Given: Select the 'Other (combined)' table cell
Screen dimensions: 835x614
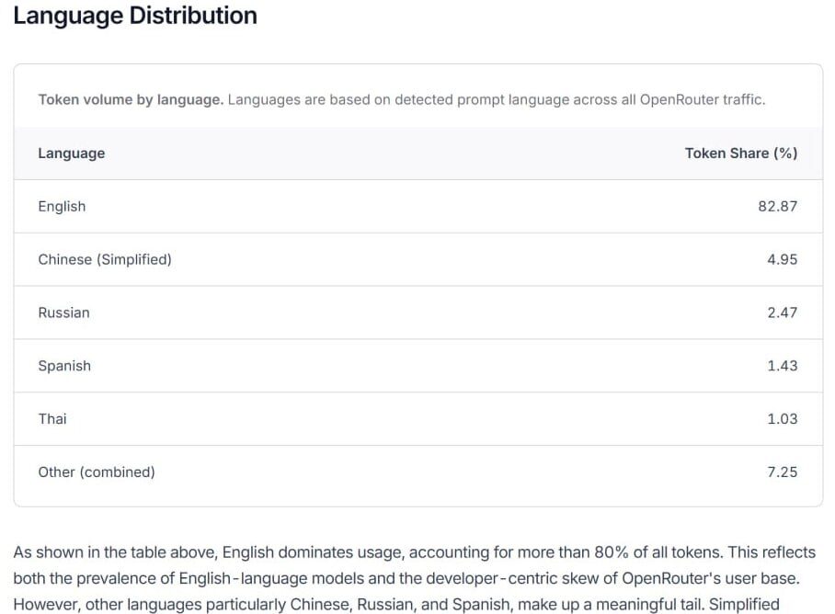Looking at the screenshot, I should point(97,472).
